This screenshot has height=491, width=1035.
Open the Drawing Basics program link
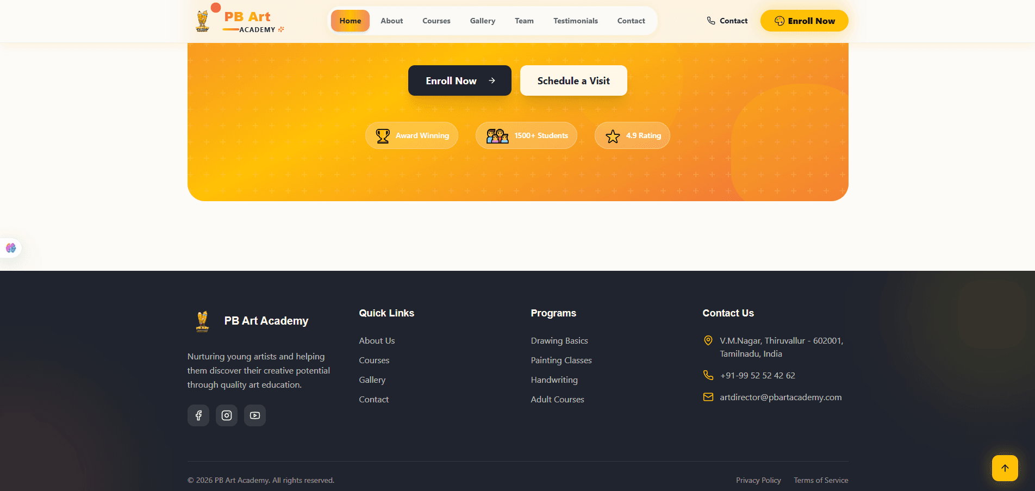(559, 340)
